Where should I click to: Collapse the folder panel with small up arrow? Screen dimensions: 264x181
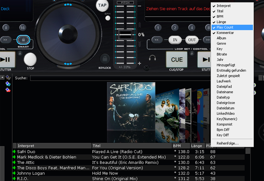coord(2,77)
